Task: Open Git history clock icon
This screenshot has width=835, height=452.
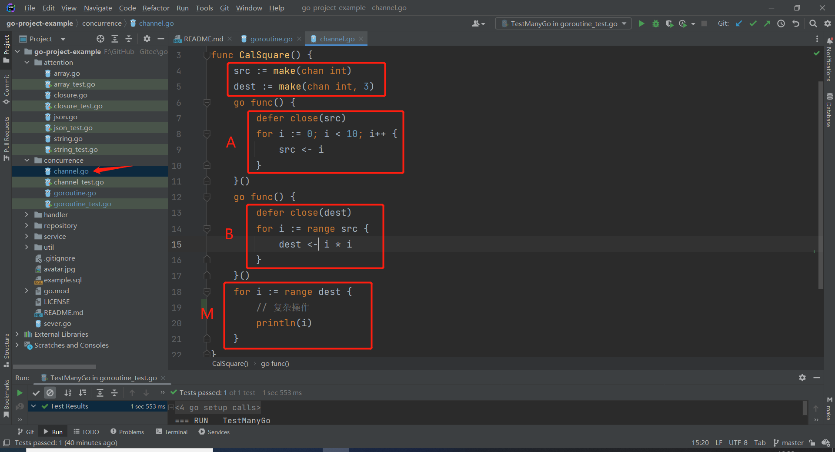Action: click(x=781, y=24)
